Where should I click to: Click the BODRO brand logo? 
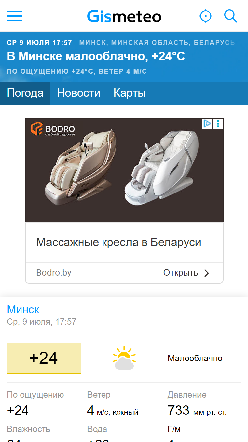click(53, 129)
